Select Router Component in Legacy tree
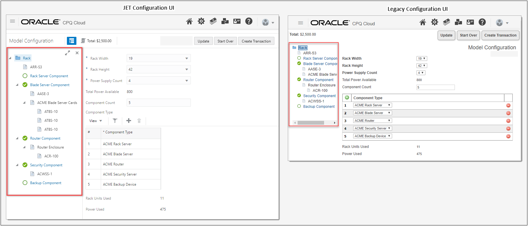The width and height of the screenshot is (528, 226). [x=318, y=80]
